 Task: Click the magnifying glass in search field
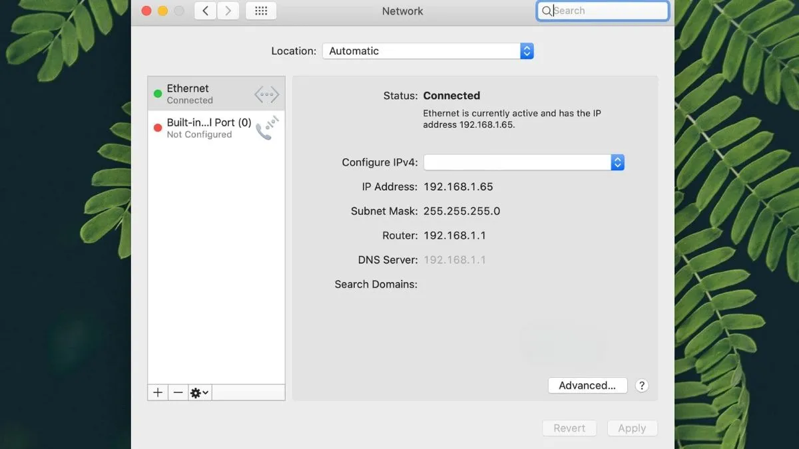(x=547, y=11)
